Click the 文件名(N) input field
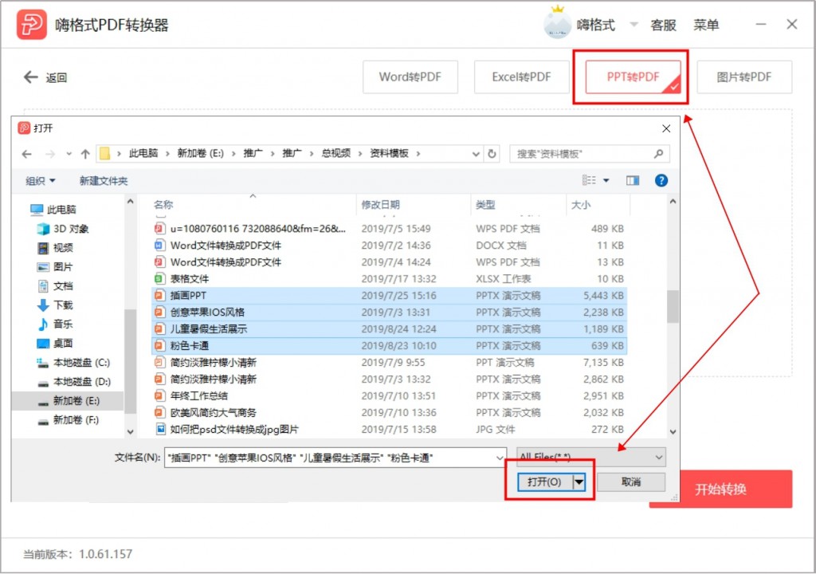The image size is (816, 574). click(335, 458)
